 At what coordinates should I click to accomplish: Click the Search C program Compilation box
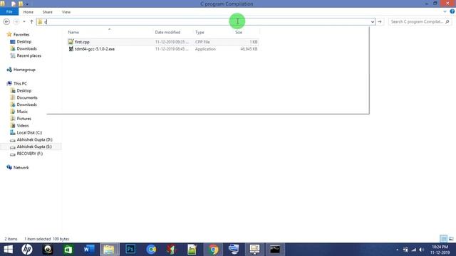coord(420,22)
